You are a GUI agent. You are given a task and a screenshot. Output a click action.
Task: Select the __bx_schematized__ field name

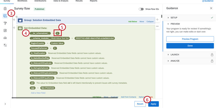pyautogui.click(x=40, y=33)
